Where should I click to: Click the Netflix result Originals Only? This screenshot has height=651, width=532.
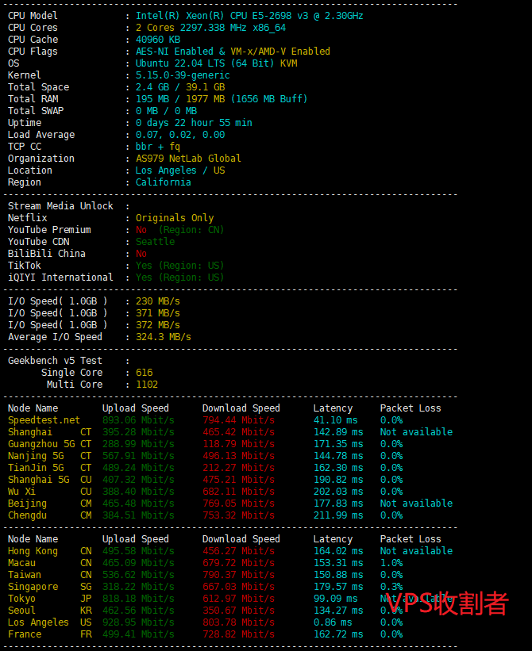[x=175, y=218]
